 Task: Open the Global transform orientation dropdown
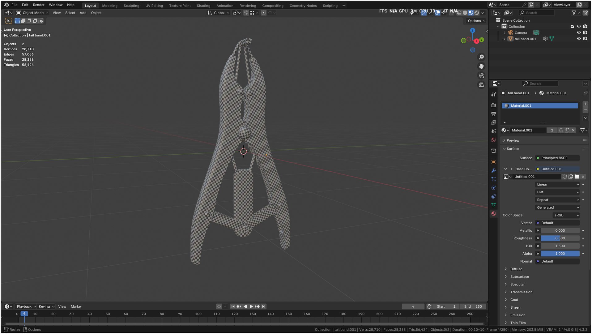pos(219,13)
